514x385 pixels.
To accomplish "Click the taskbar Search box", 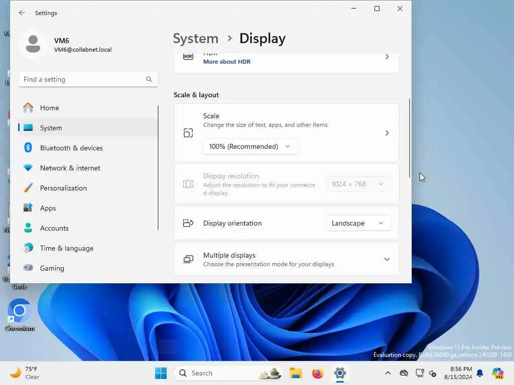I will (228, 373).
